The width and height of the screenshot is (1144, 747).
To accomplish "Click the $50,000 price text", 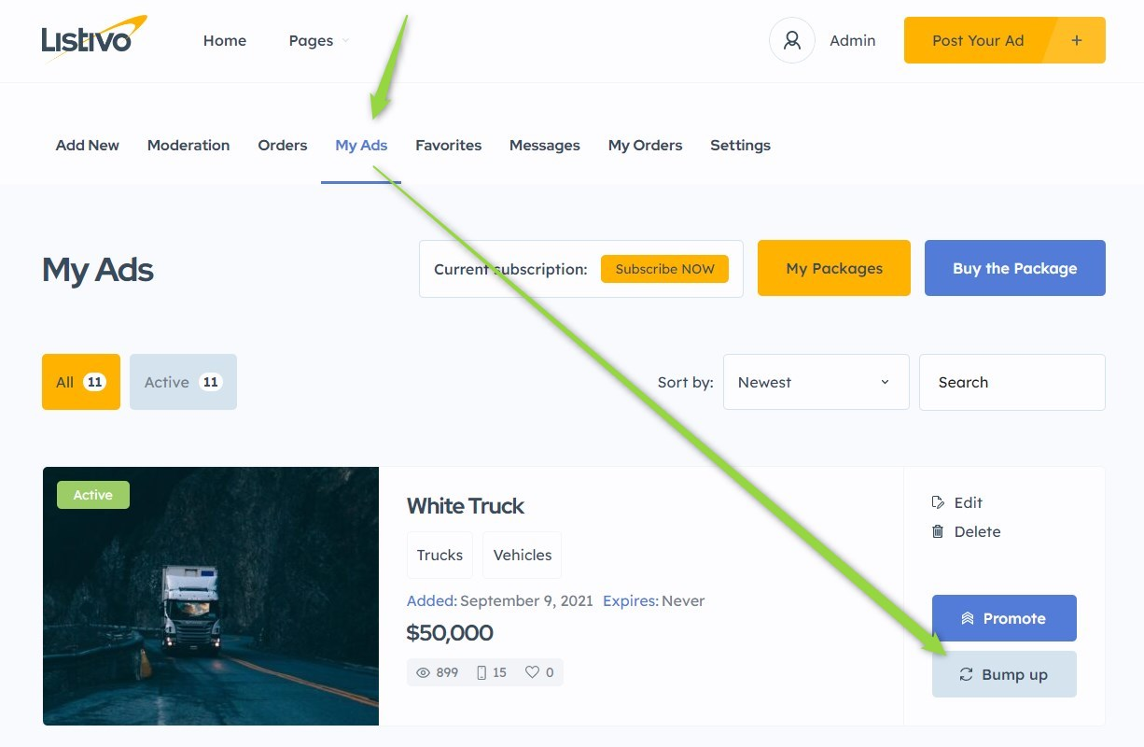I will click(450, 632).
